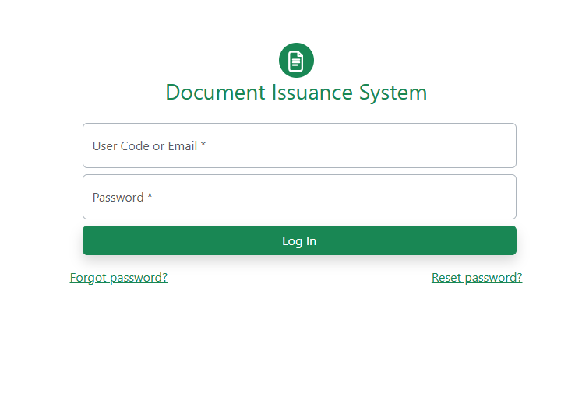Click the Document Issuance System title
568x396 pixels.
[296, 93]
